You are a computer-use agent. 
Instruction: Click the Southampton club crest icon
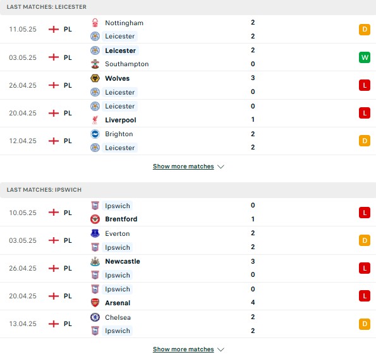coord(95,64)
